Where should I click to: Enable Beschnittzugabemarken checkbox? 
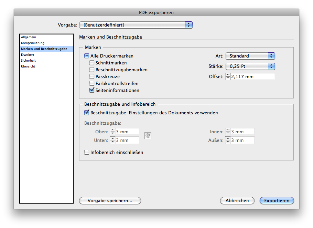[x=92, y=70]
